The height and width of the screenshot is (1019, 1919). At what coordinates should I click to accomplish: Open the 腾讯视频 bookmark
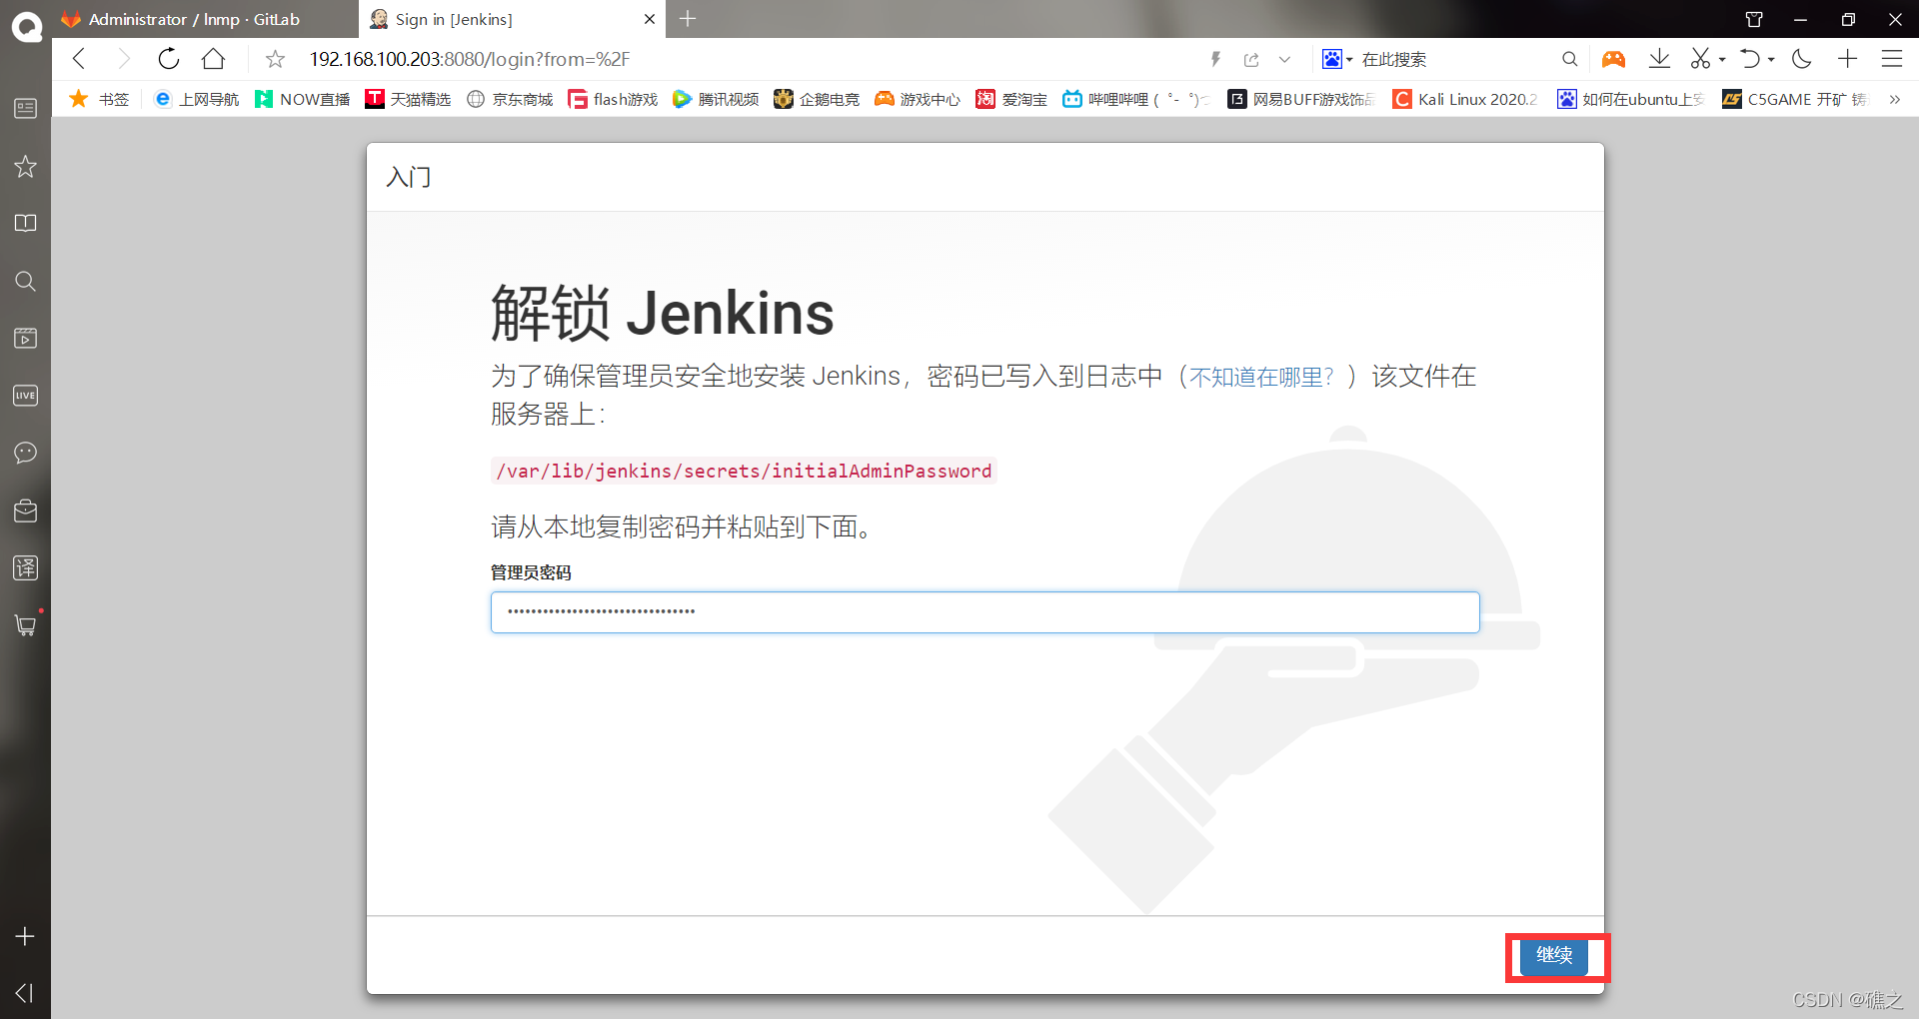coord(717,99)
